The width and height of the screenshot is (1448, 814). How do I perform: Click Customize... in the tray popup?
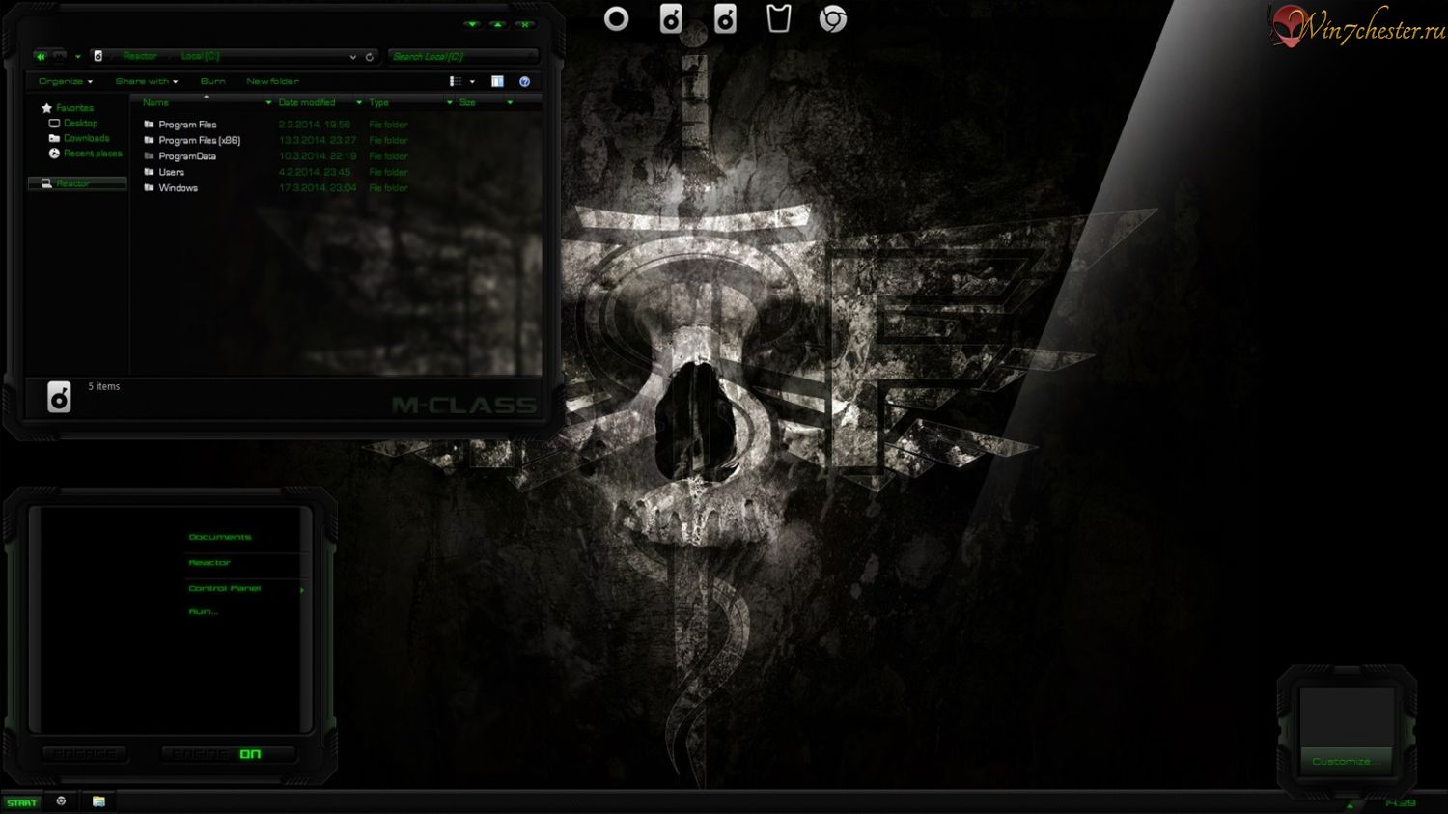[1346, 761]
